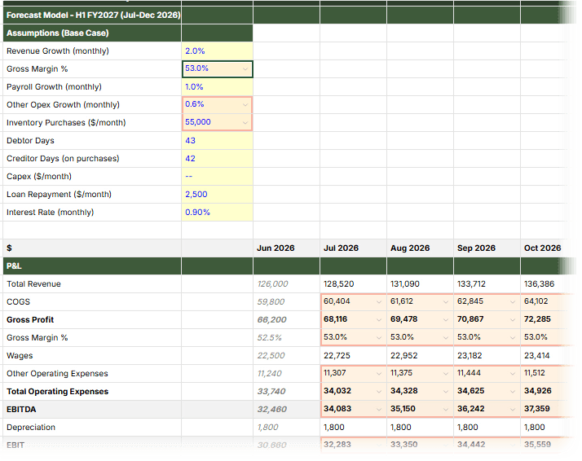The height and width of the screenshot is (461, 582).
Task: Open the Gross Margin % assumption dropdown arrow
Action: (x=245, y=69)
